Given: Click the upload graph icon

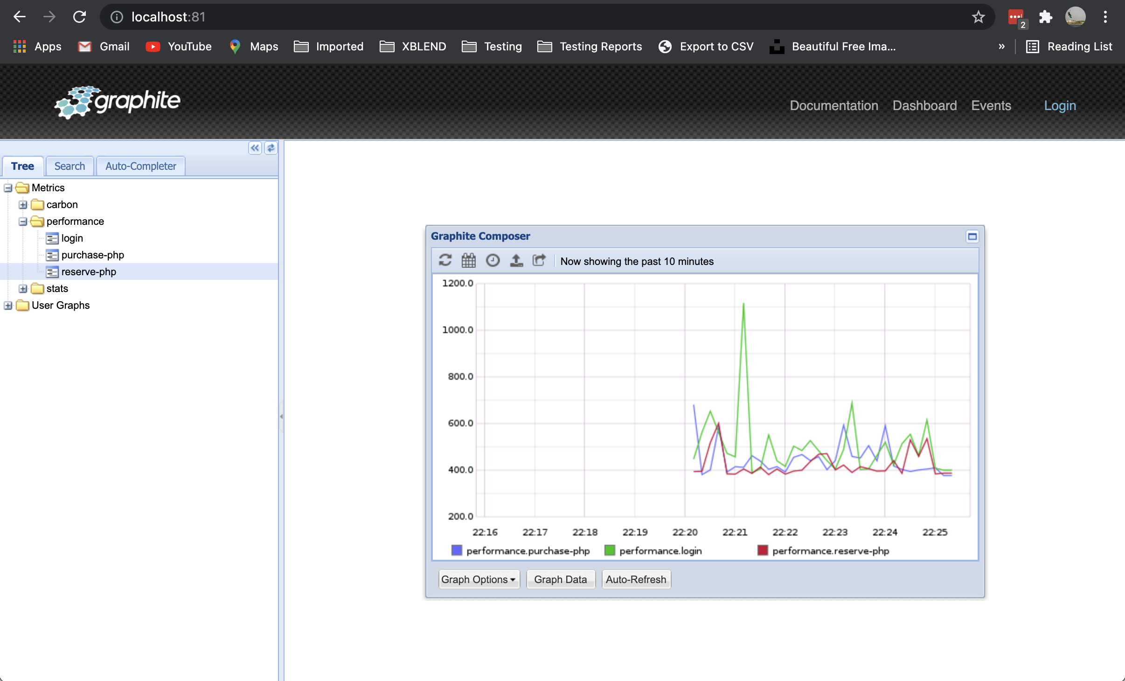Looking at the screenshot, I should pyautogui.click(x=516, y=260).
